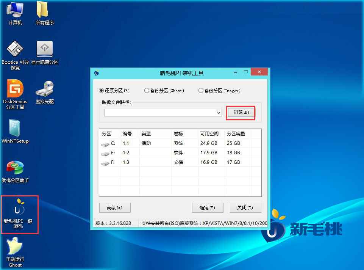Click the 高级 (A) button

115,208
